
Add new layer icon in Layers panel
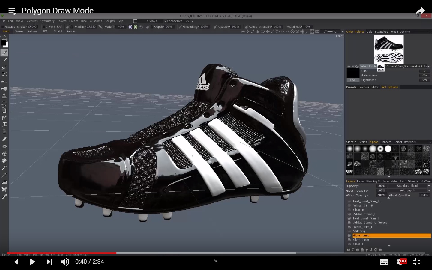click(x=349, y=250)
